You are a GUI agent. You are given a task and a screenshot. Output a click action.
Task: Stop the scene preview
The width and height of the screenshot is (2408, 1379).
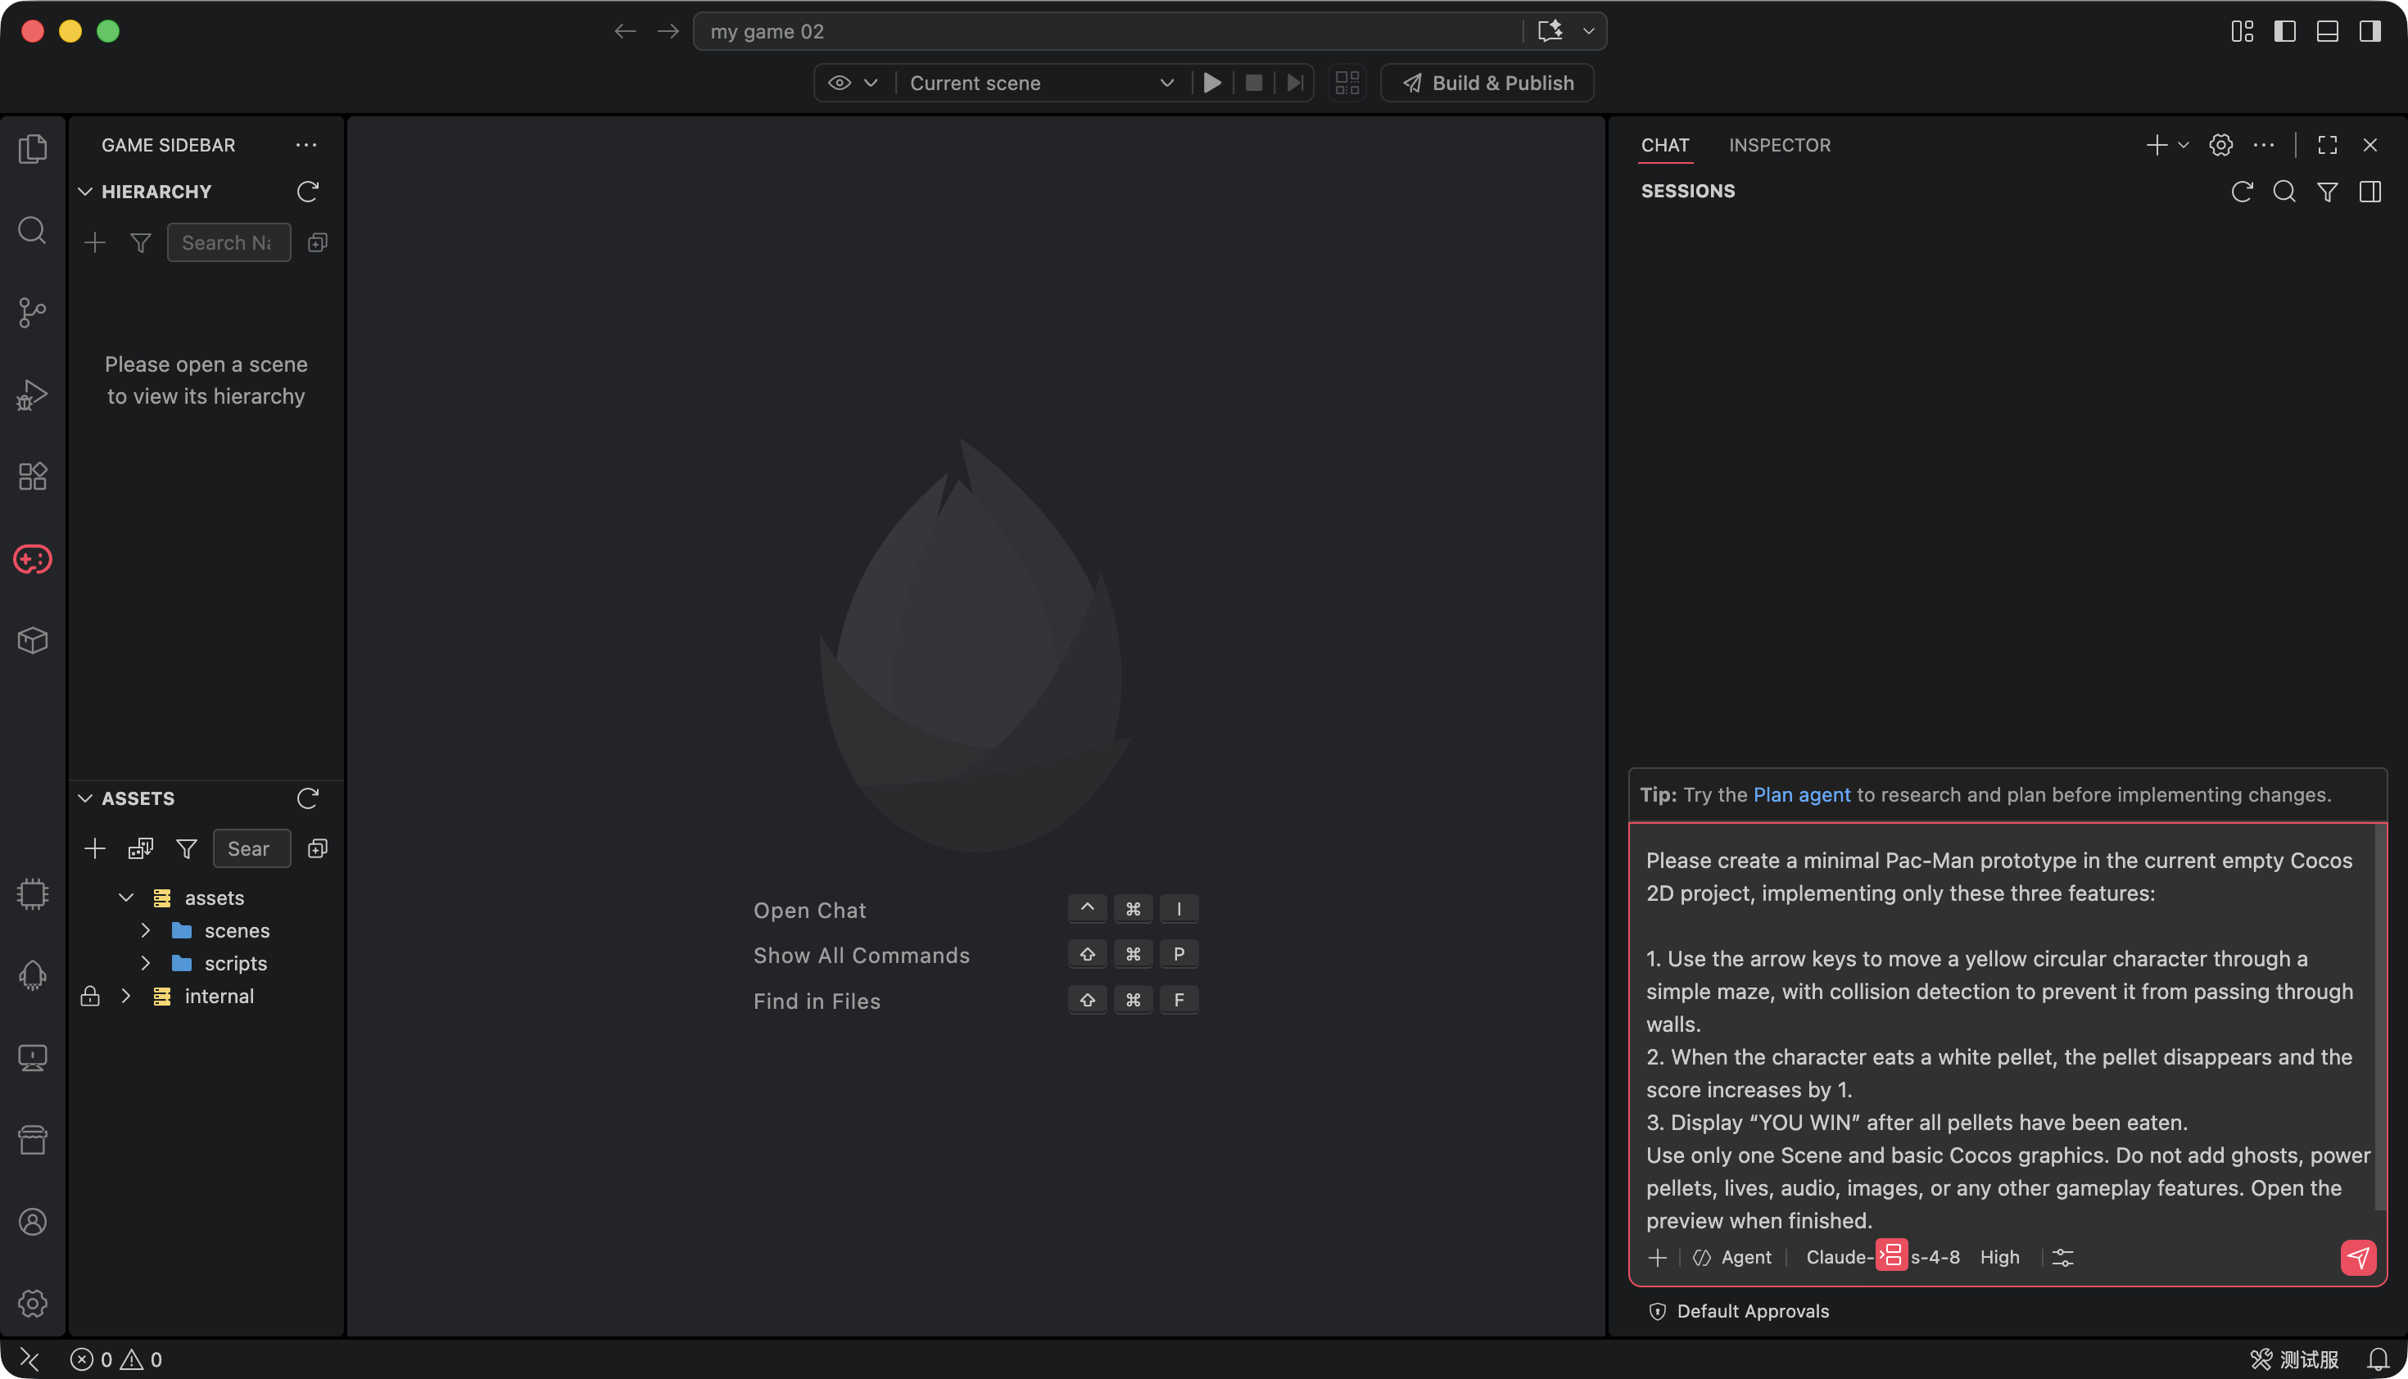1253,83
